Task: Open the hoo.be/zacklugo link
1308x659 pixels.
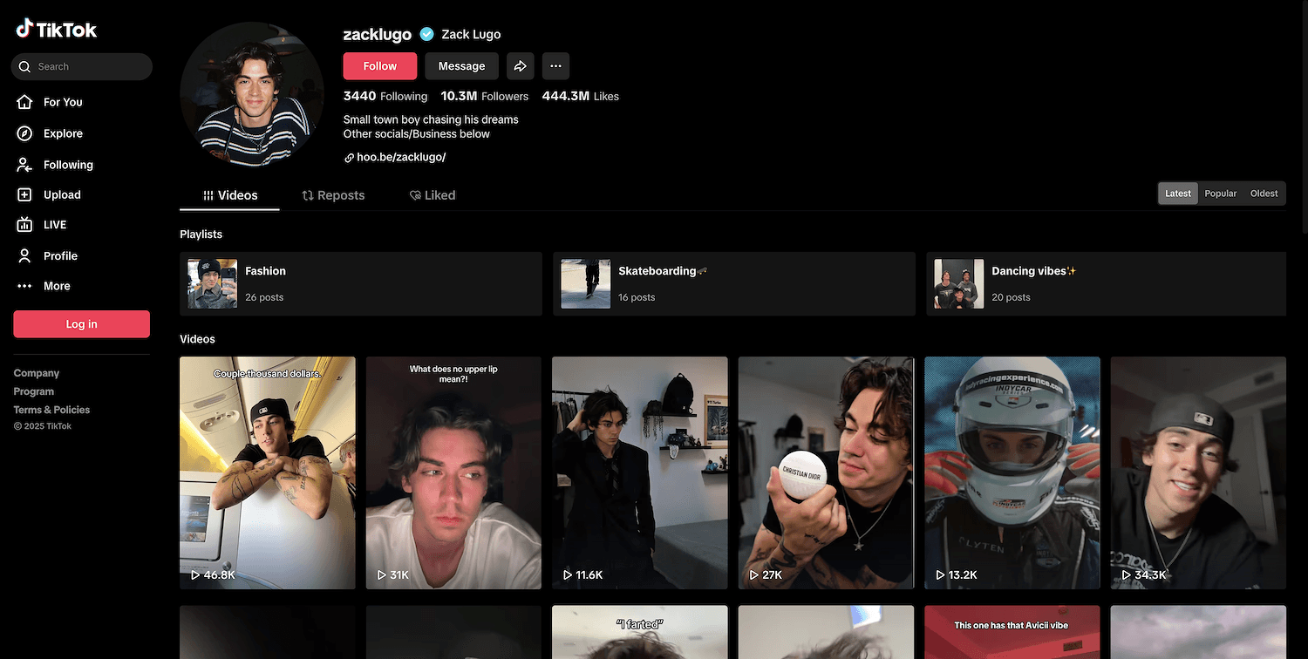Action: pos(400,157)
